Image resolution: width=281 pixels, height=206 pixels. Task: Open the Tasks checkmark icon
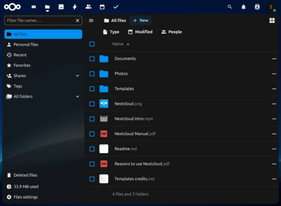point(116,7)
